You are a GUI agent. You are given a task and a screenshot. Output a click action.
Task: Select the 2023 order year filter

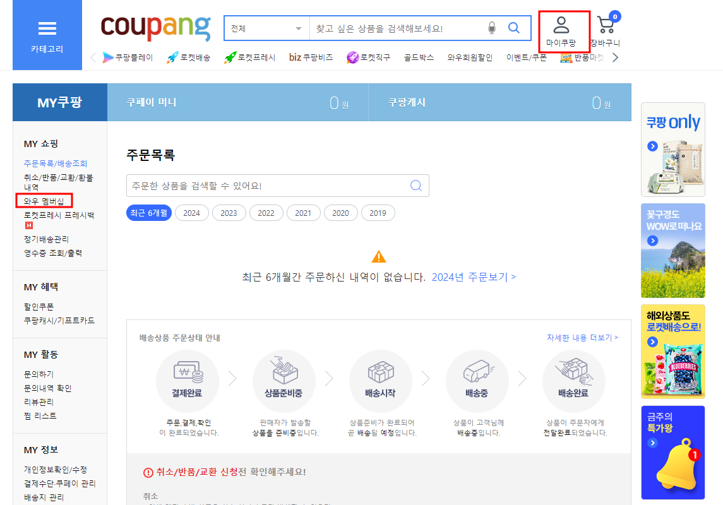229,213
